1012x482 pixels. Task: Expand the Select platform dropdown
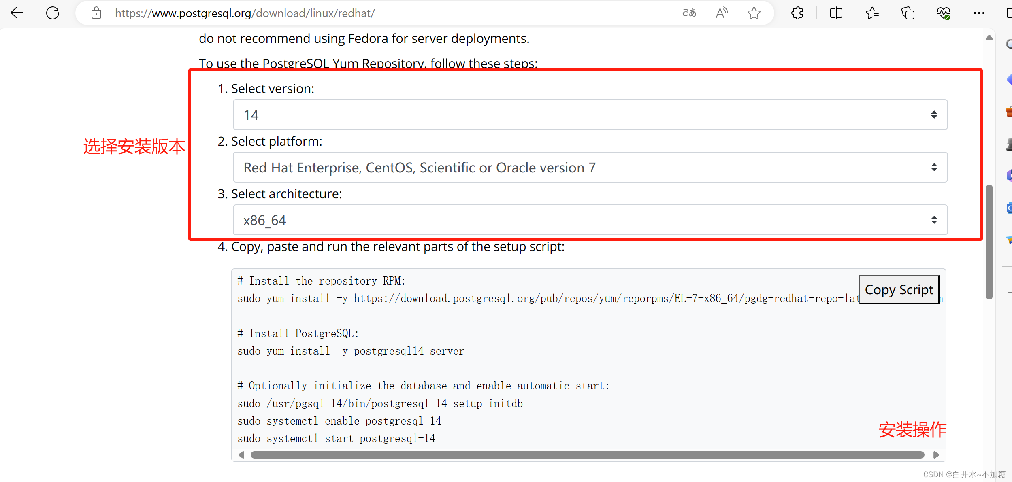tap(590, 167)
